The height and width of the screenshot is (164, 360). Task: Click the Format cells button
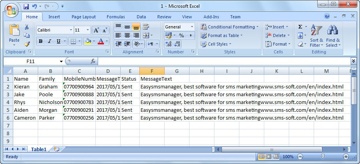pyautogui.click(x=278, y=44)
